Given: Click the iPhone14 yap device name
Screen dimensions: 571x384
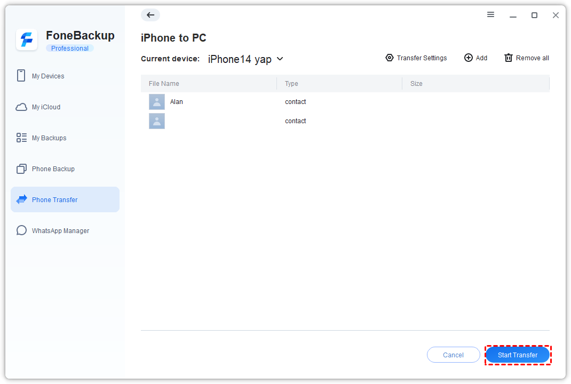Looking at the screenshot, I should (240, 59).
